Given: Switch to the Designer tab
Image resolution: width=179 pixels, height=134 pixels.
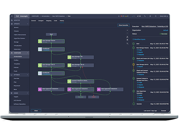Looking at the screenshot, I should (41, 21).
